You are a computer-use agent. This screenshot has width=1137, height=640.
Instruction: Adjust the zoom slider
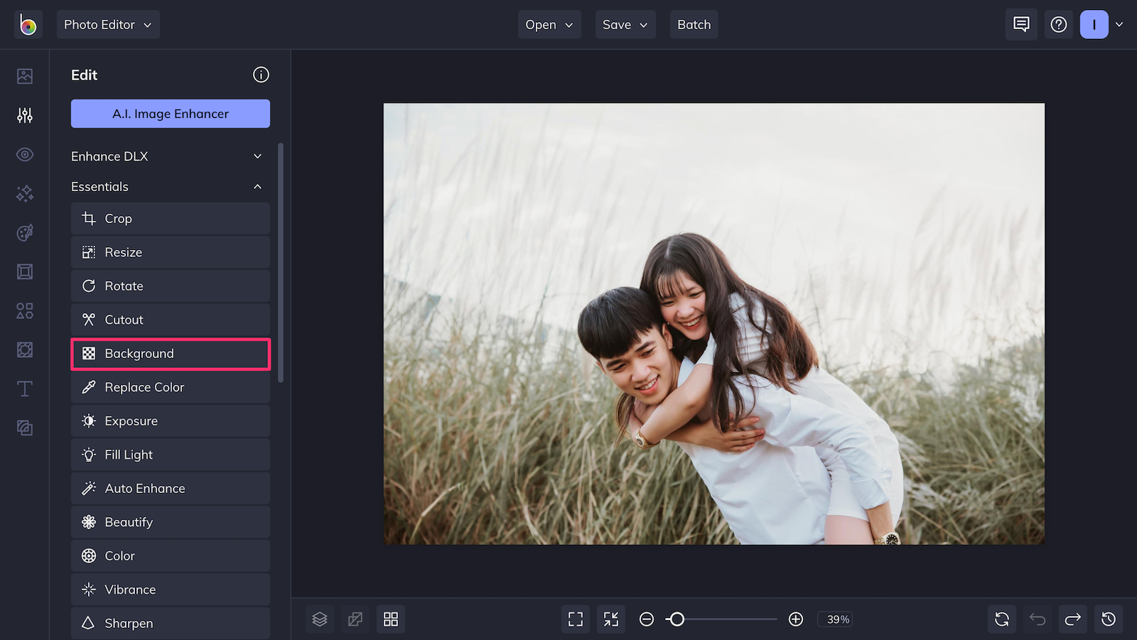tap(677, 619)
